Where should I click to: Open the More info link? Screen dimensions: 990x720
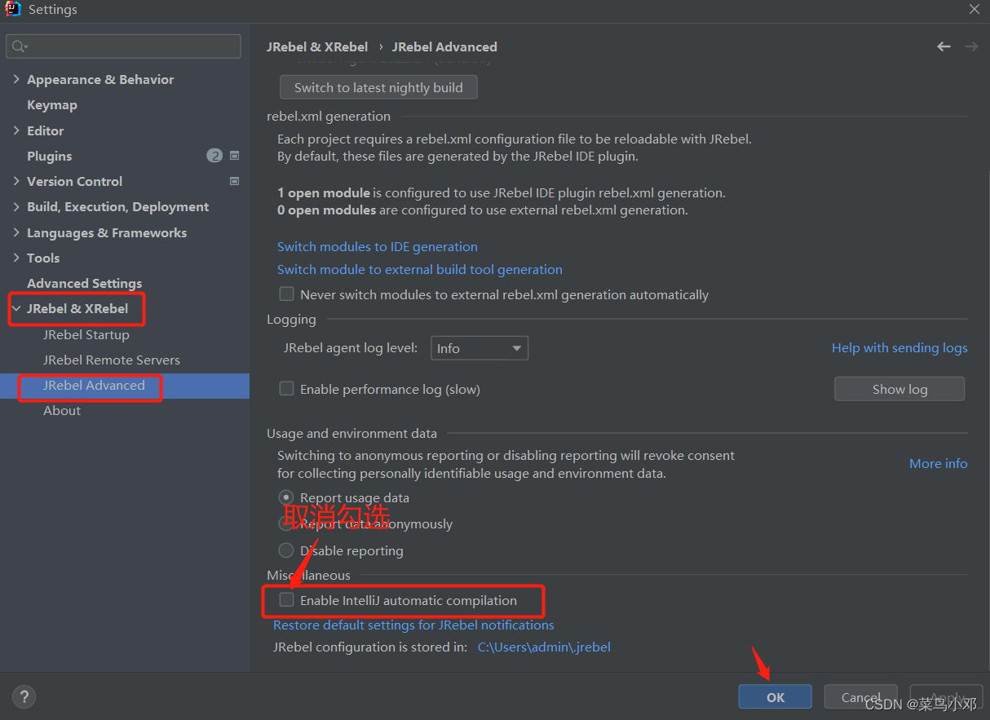click(939, 463)
